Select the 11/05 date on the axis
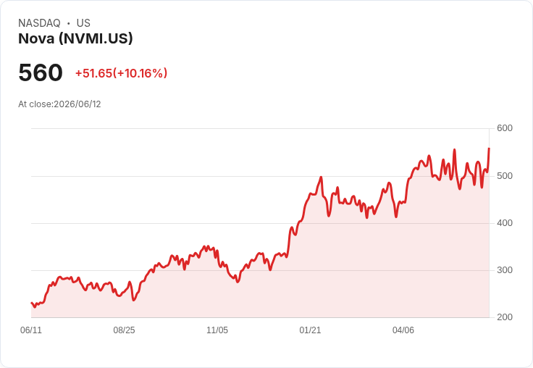The width and height of the screenshot is (533, 368). click(217, 330)
